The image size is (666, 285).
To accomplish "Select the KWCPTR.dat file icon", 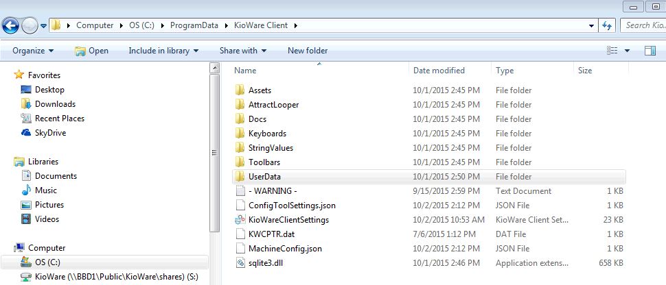I will pyautogui.click(x=240, y=234).
